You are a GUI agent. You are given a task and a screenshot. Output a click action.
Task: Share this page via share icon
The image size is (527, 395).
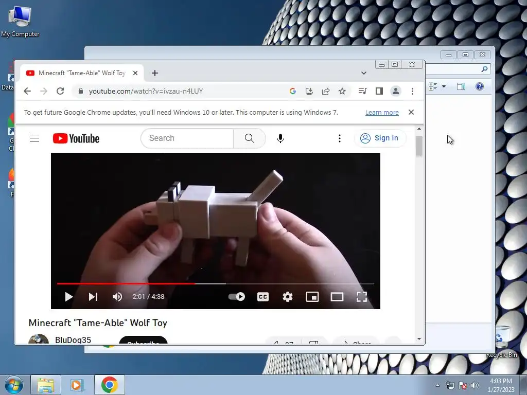click(326, 91)
